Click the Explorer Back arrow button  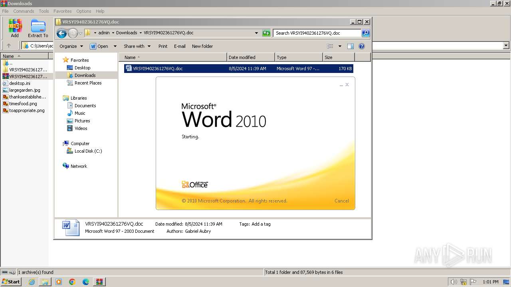click(x=61, y=33)
